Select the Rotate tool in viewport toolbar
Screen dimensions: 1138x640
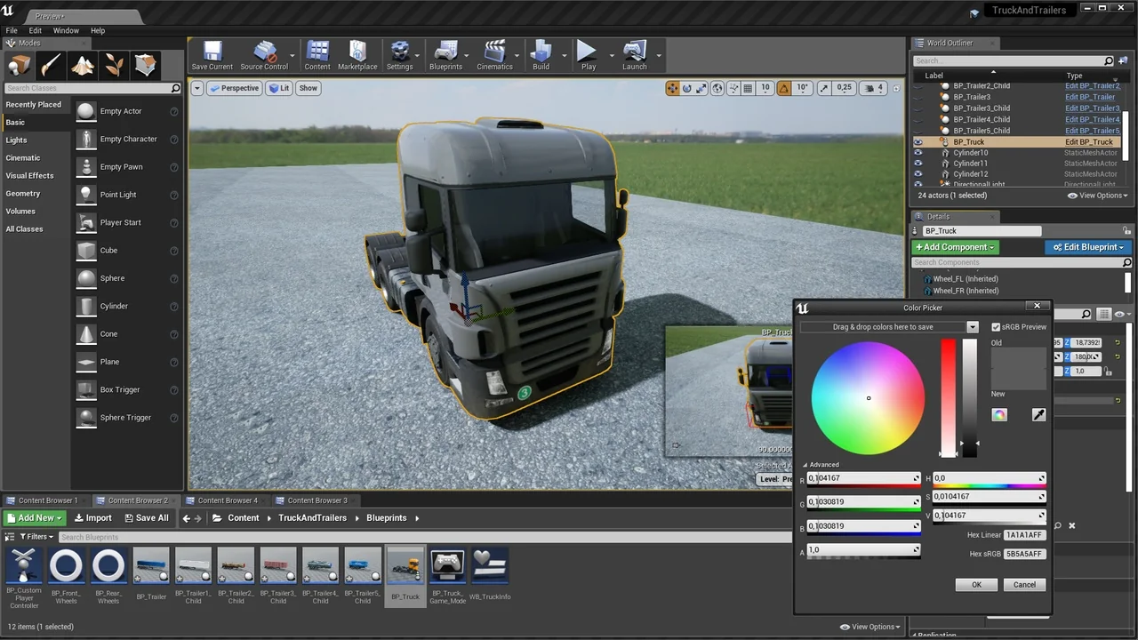pyautogui.click(x=686, y=87)
